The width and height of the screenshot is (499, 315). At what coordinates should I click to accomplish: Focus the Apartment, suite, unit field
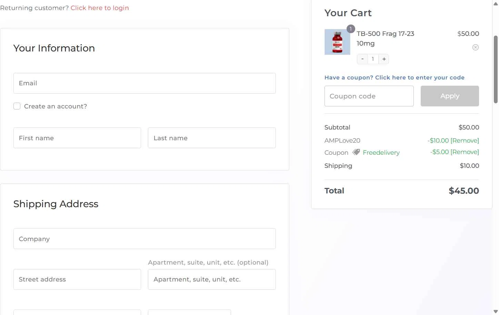pyautogui.click(x=212, y=279)
